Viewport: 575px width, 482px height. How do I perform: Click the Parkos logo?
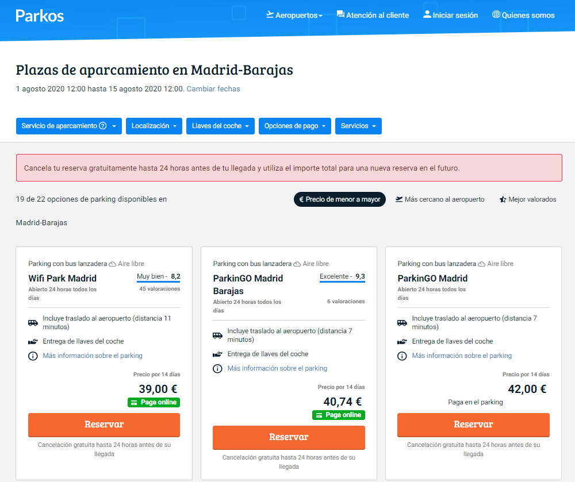point(40,16)
